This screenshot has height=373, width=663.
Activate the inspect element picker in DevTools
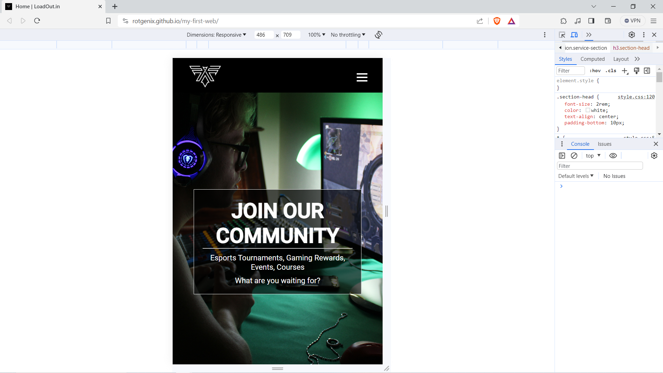pos(562,35)
